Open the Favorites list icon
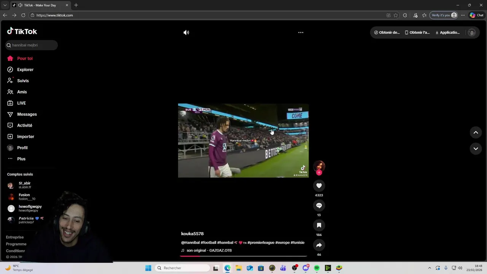 (x=424, y=15)
